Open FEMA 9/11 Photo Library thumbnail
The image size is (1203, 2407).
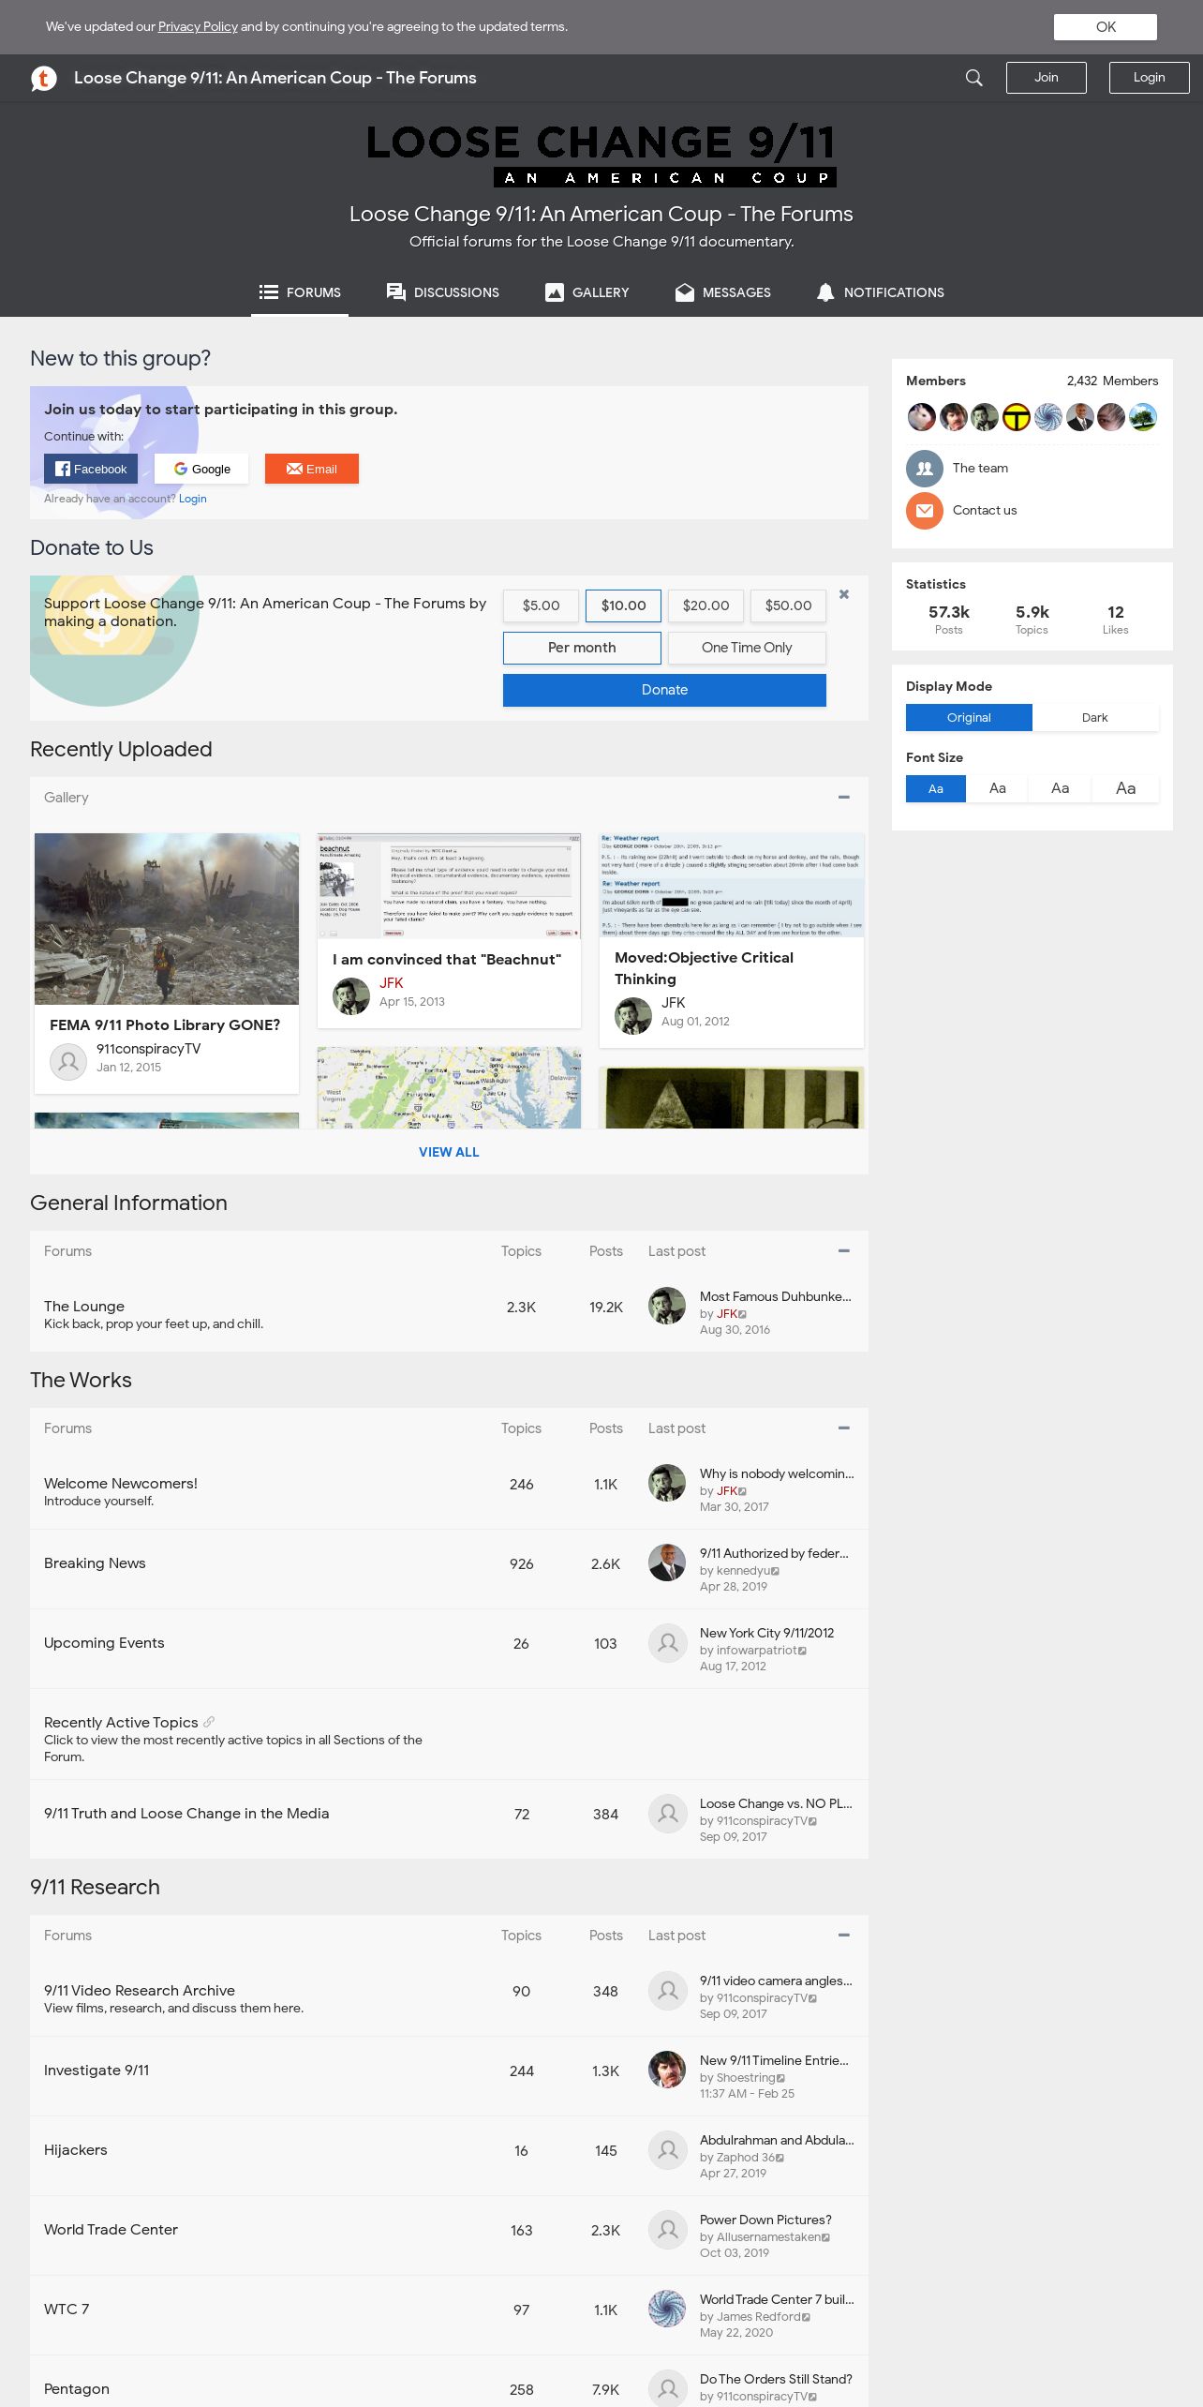tap(167, 919)
